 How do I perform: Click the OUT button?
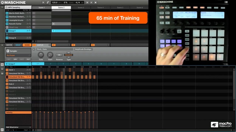(28, 59)
